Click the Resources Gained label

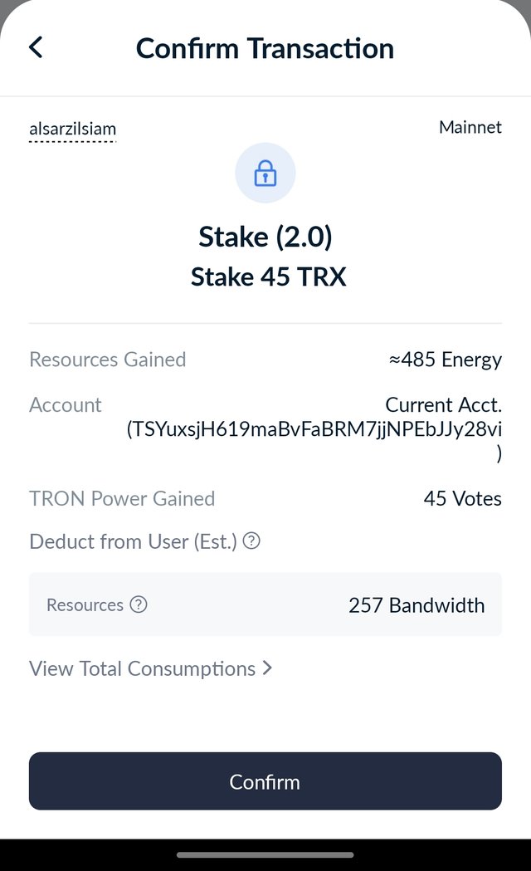[107, 360]
